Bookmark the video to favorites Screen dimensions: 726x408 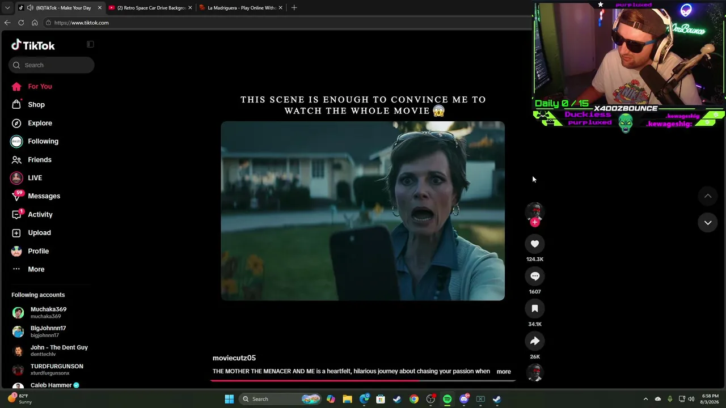[x=534, y=309]
